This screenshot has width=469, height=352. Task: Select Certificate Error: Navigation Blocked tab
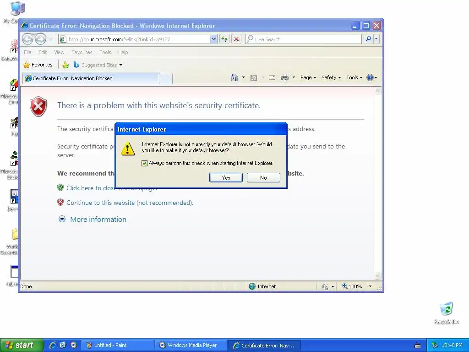pos(91,78)
